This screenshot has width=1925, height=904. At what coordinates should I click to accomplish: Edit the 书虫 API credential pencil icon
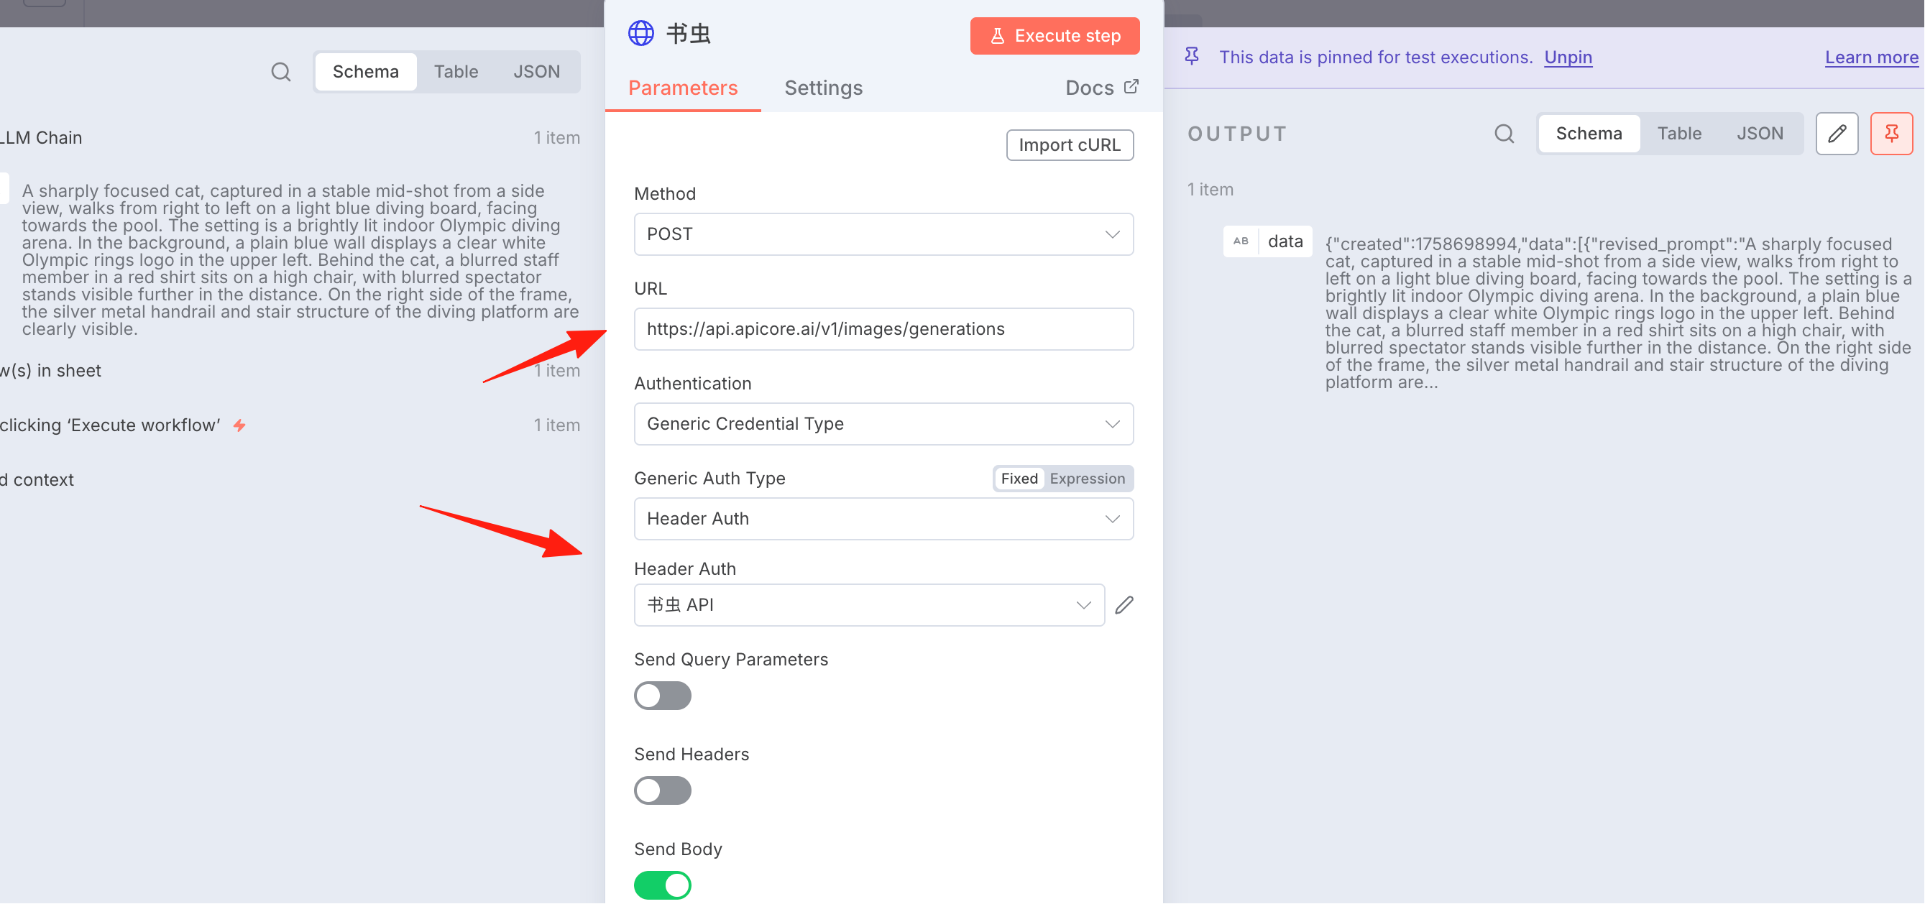1124,605
